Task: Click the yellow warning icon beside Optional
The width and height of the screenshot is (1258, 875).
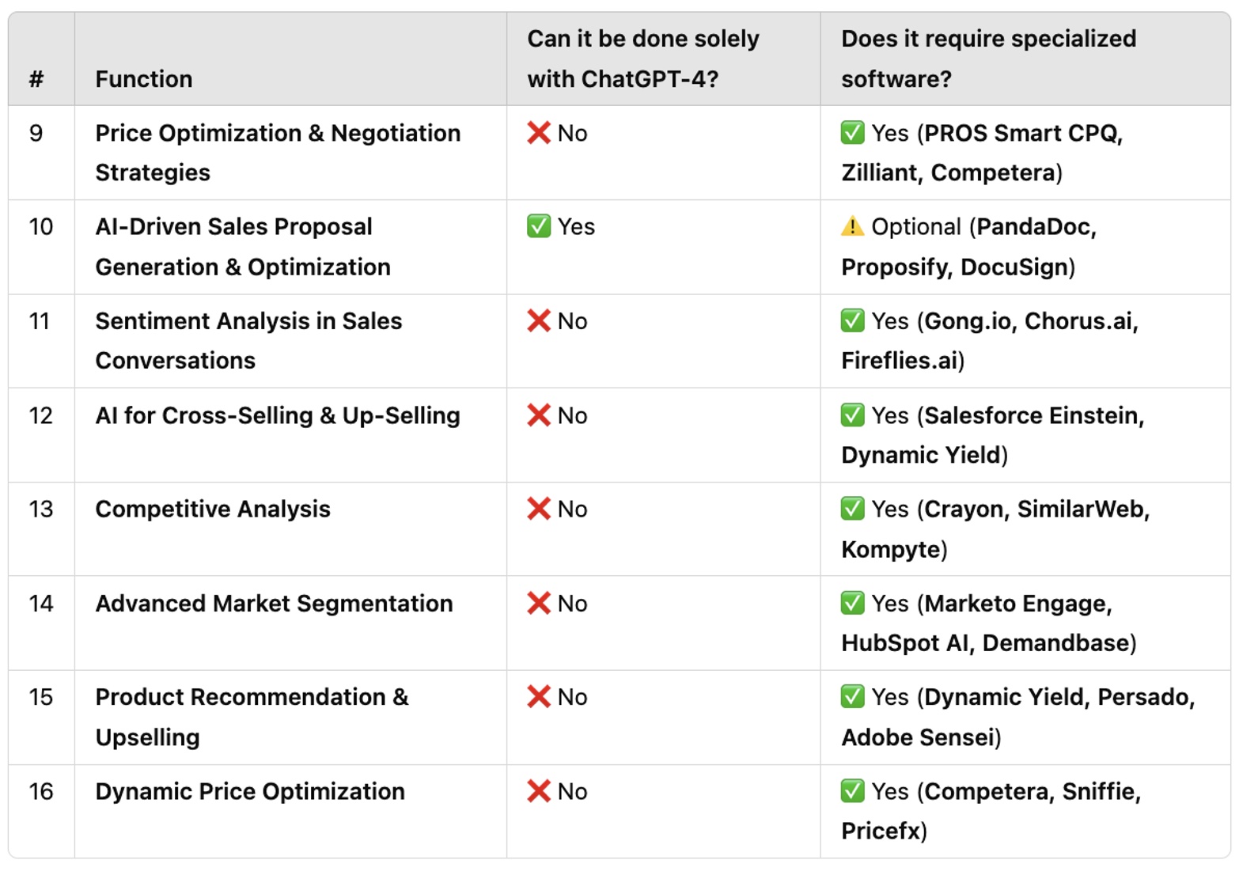Action: point(852,227)
